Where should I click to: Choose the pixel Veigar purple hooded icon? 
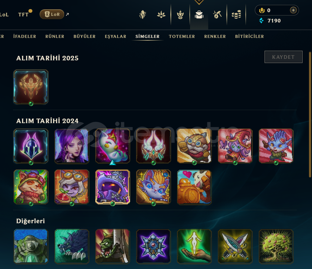(113, 187)
